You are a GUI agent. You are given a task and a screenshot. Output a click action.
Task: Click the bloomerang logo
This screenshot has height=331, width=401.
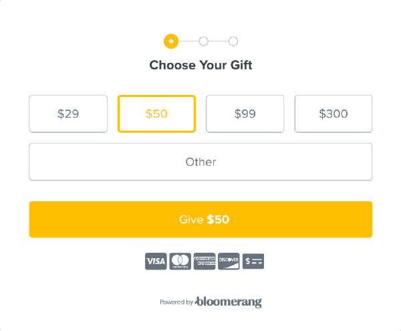[229, 302]
